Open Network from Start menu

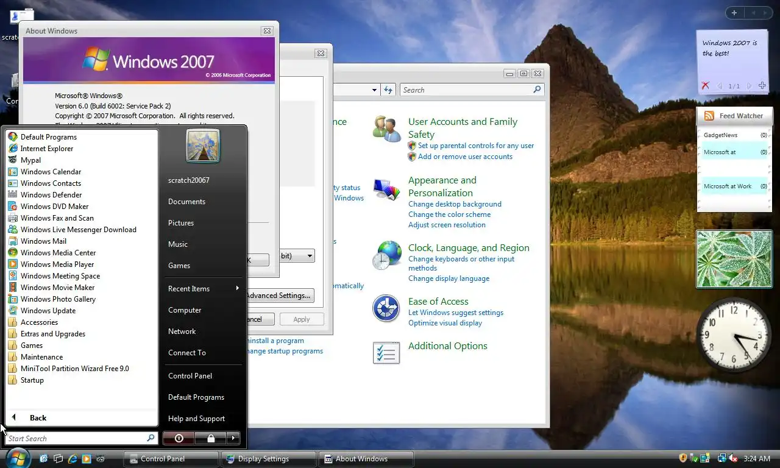[x=182, y=331]
